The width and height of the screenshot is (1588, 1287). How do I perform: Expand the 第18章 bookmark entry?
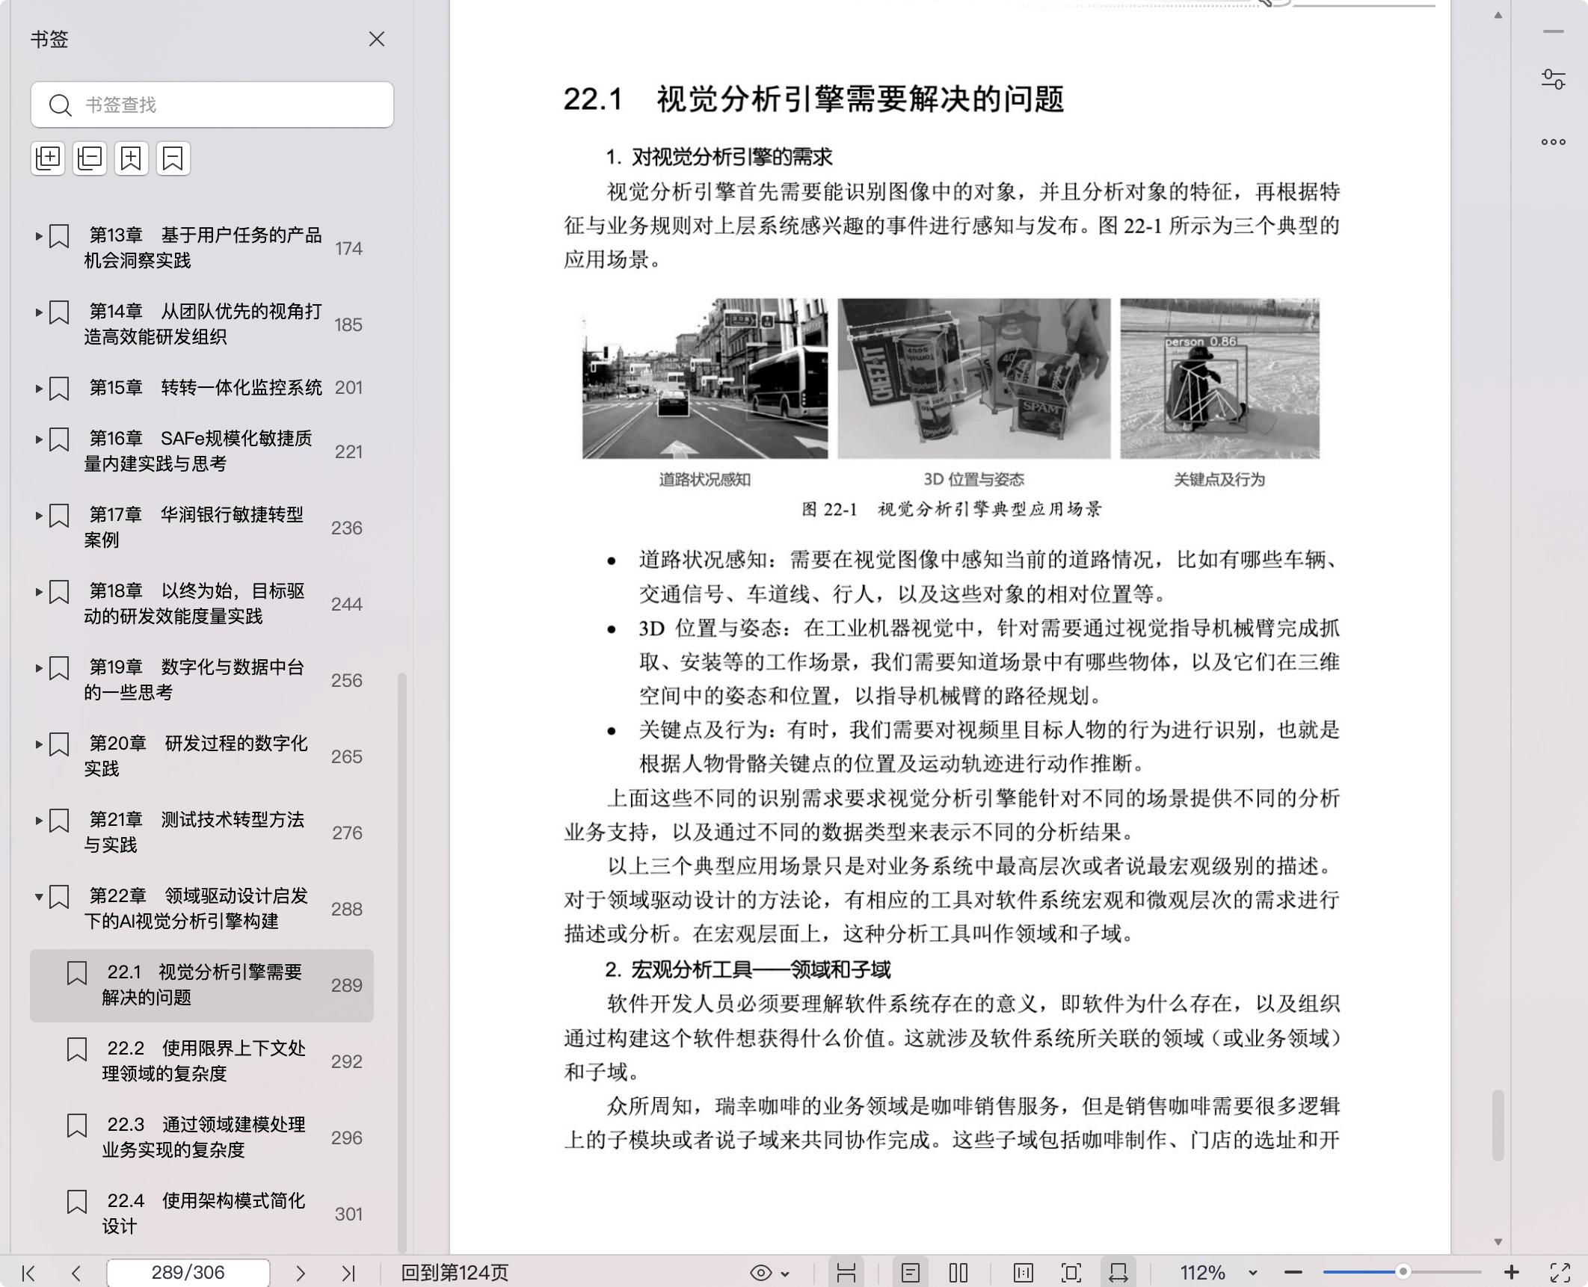click(39, 592)
